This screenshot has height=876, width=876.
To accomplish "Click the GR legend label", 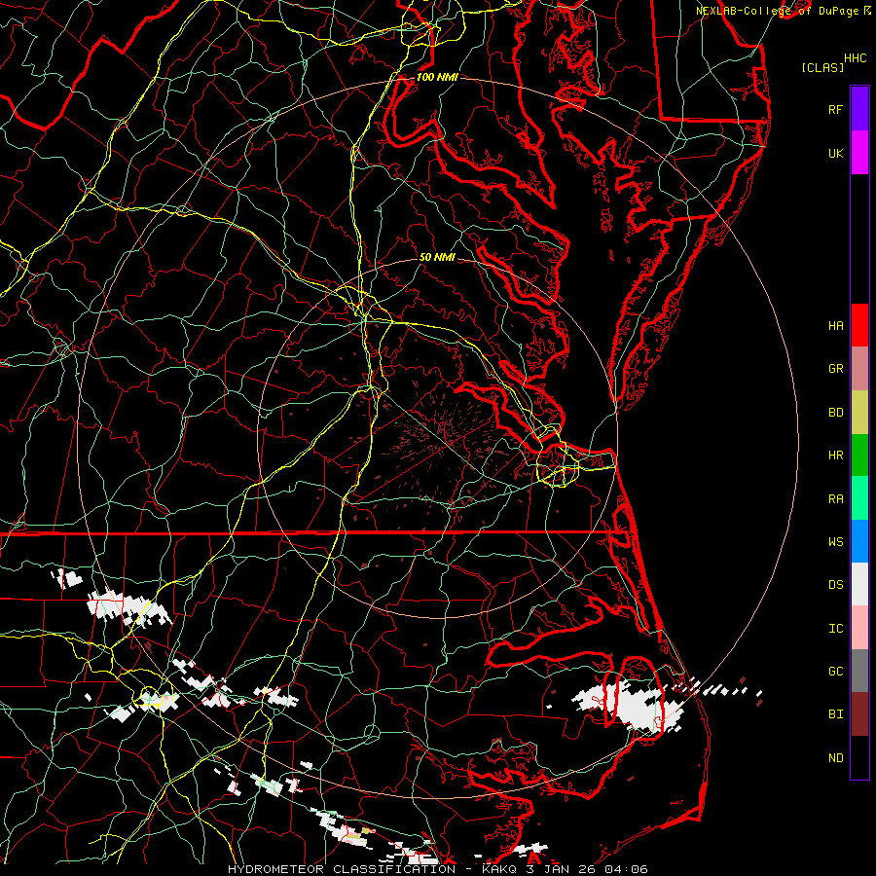I will point(835,369).
